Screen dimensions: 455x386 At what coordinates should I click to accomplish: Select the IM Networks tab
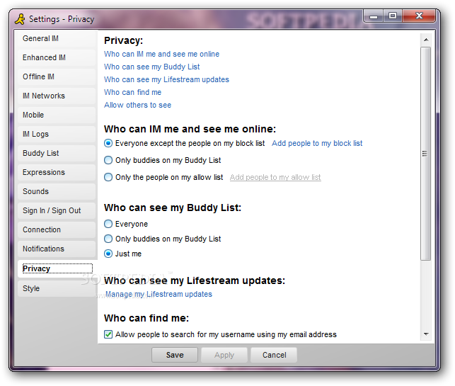[x=57, y=96]
